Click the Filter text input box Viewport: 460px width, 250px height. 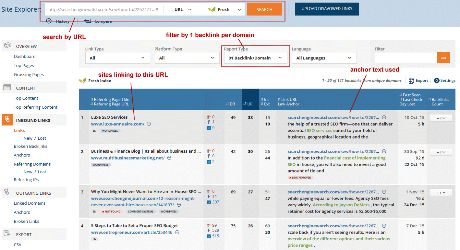click(406, 58)
